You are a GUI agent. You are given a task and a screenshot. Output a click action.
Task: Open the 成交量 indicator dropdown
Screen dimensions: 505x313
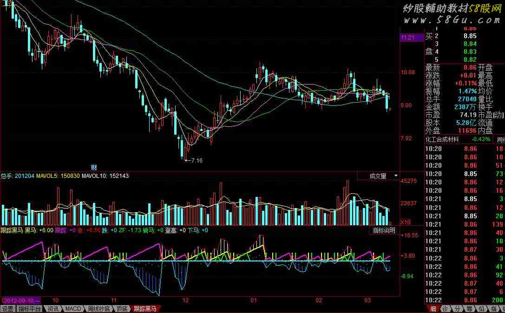point(378,176)
